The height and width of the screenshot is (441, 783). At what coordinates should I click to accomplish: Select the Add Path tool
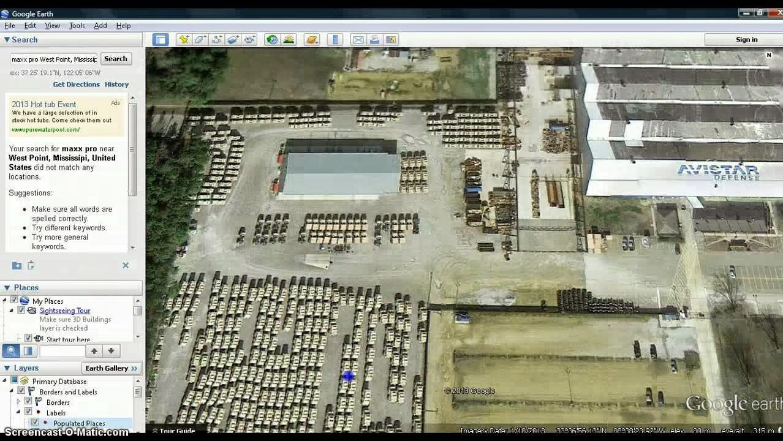(217, 39)
